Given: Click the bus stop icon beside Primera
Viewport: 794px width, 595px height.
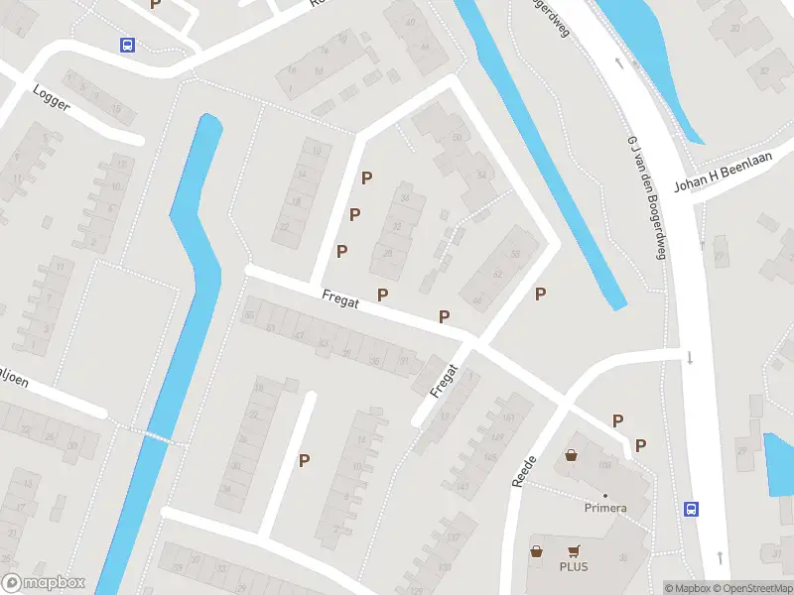Looking at the screenshot, I should coord(691,509).
